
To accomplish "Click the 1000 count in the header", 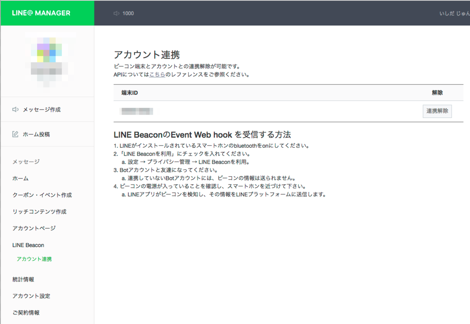I will click(x=128, y=13).
